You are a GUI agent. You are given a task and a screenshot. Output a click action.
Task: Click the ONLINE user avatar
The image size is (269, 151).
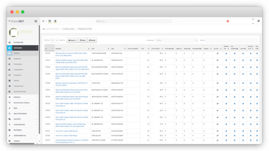point(14,32)
